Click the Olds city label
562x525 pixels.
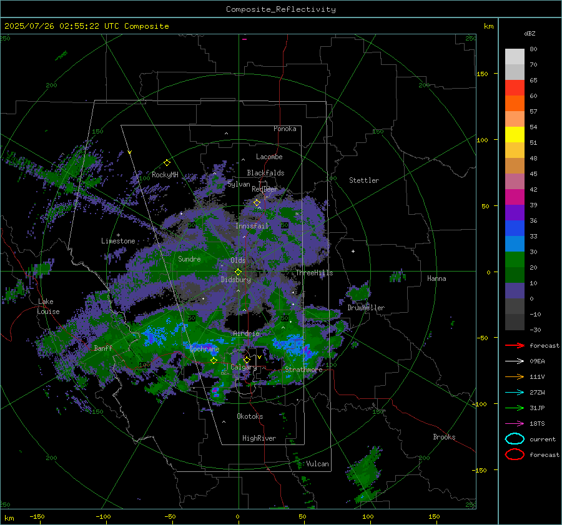pyautogui.click(x=238, y=260)
